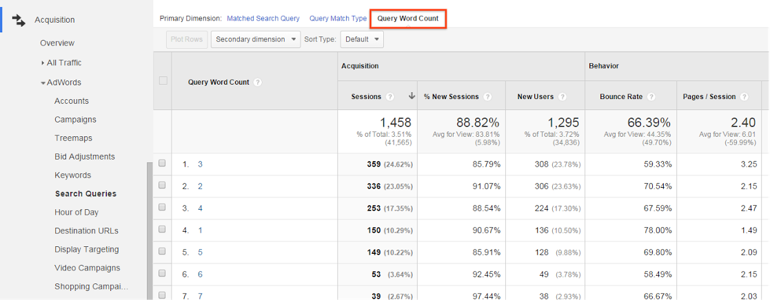
Task: Click the Plot Rows button
Action: click(186, 39)
